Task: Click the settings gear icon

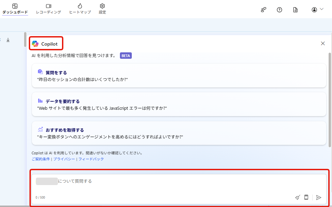Action: tap(102, 6)
